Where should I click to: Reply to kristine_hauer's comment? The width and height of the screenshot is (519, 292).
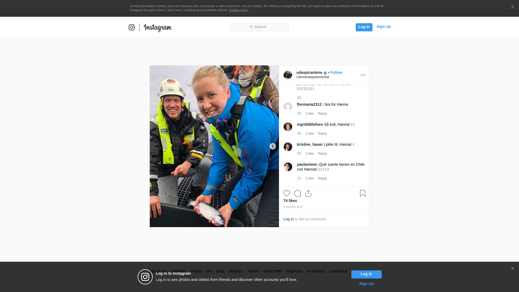click(x=322, y=154)
